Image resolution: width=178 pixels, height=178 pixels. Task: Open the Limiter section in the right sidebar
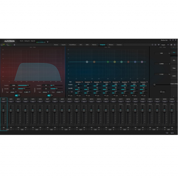pyautogui.click(x=174, y=76)
